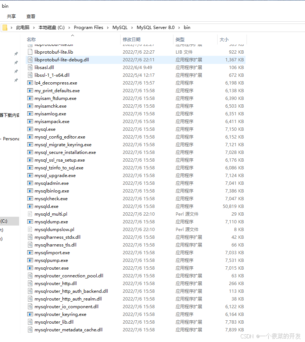The width and height of the screenshot is (305, 342).
Task: Click the mysql_upgrade.exe application icon
Action: 30,176
